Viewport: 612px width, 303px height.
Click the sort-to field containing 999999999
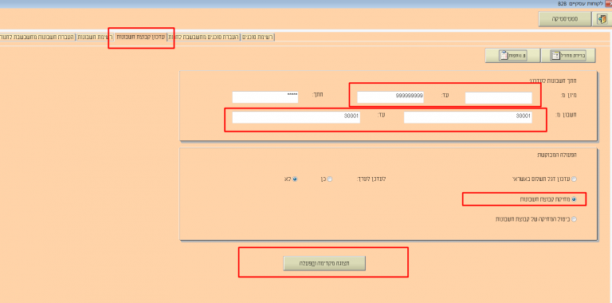tap(390, 97)
